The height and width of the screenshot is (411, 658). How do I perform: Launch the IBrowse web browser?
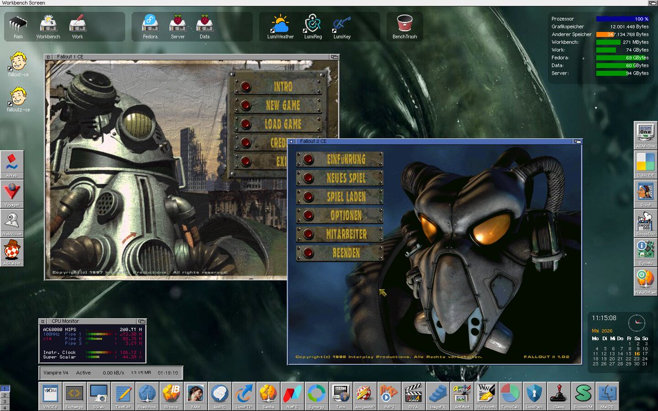(x=171, y=396)
